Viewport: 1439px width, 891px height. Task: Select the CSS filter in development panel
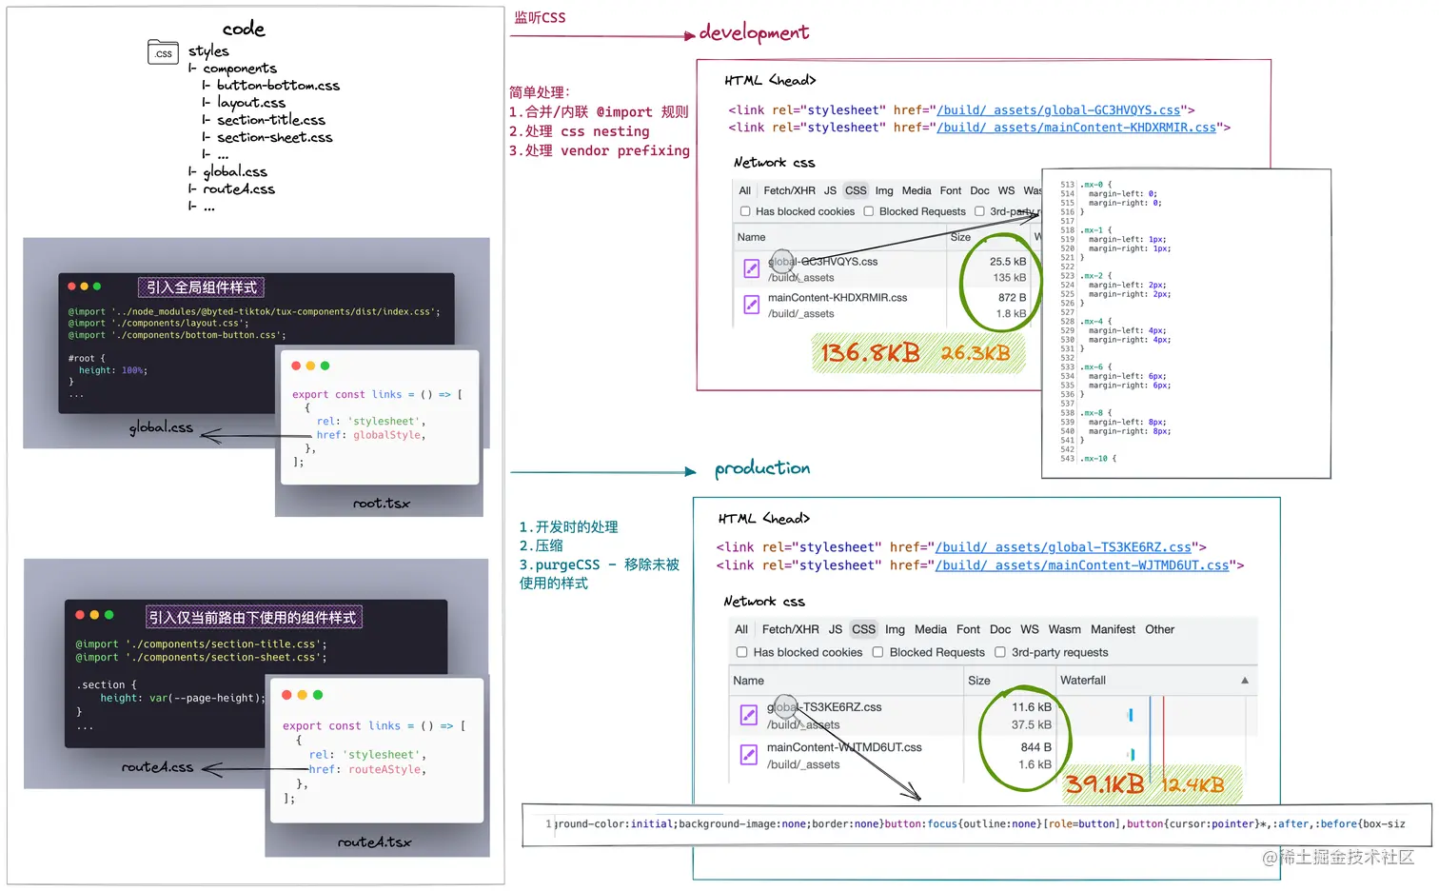pos(857,190)
